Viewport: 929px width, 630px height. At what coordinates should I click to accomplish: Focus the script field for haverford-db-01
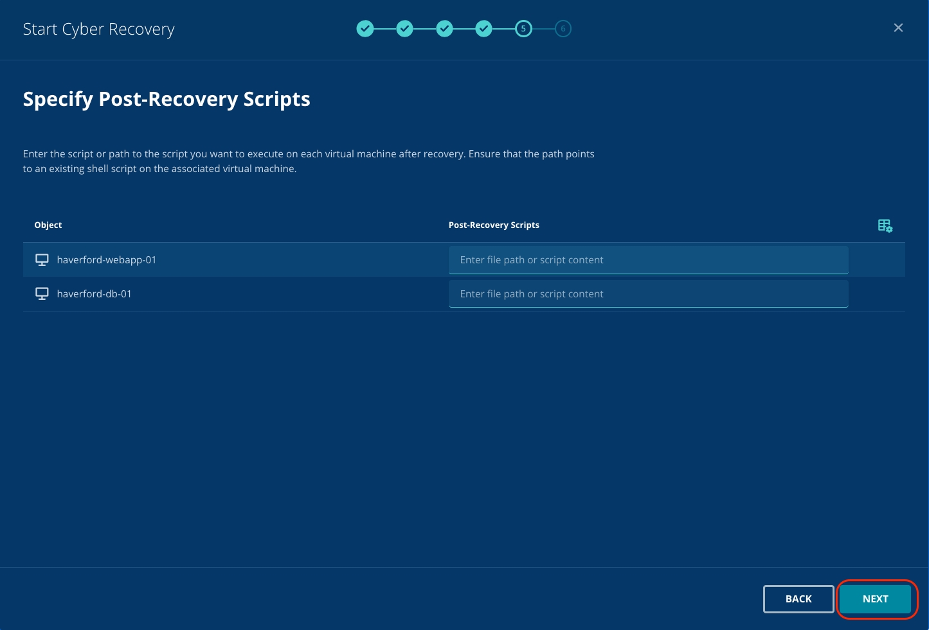click(x=648, y=294)
